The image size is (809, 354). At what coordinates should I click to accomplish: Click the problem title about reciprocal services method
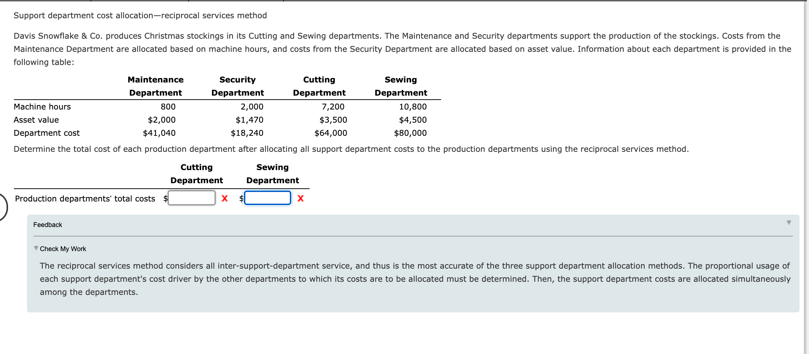pyautogui.click(x=140, y=15)
